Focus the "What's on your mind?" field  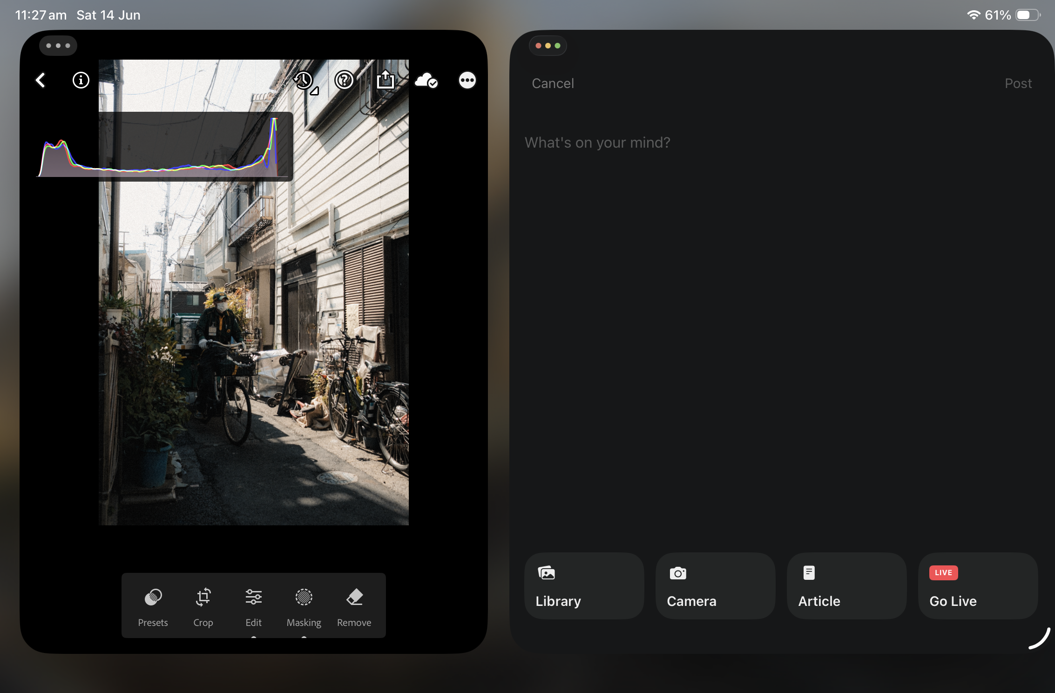click(x=597, y=143)
